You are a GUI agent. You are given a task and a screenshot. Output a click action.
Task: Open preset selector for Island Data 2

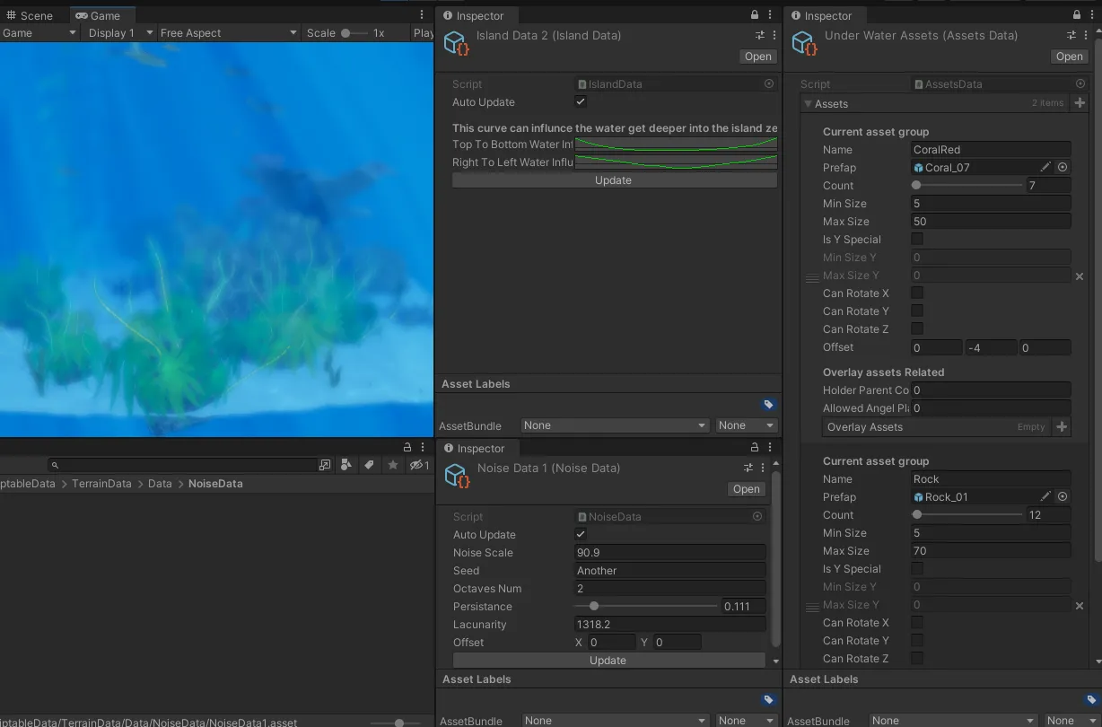coord(760,35)
